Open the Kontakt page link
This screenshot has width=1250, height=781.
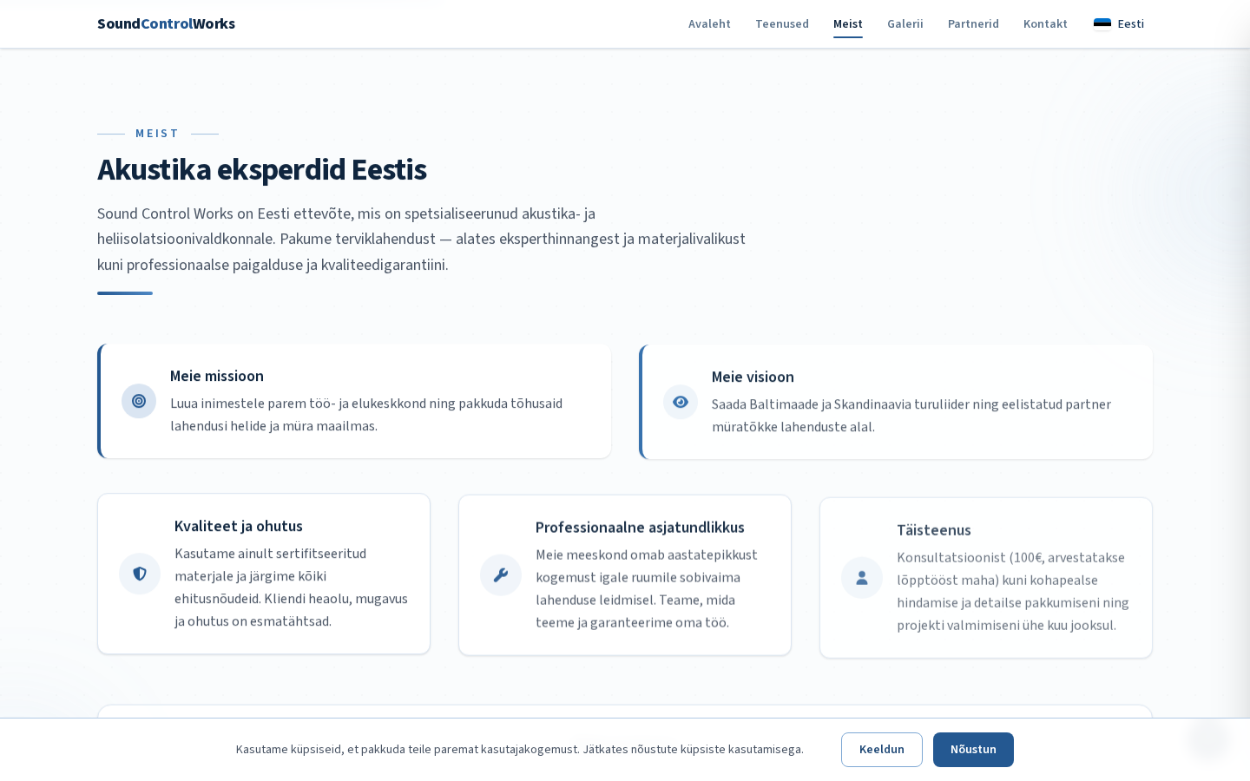tap(1045, 23)
